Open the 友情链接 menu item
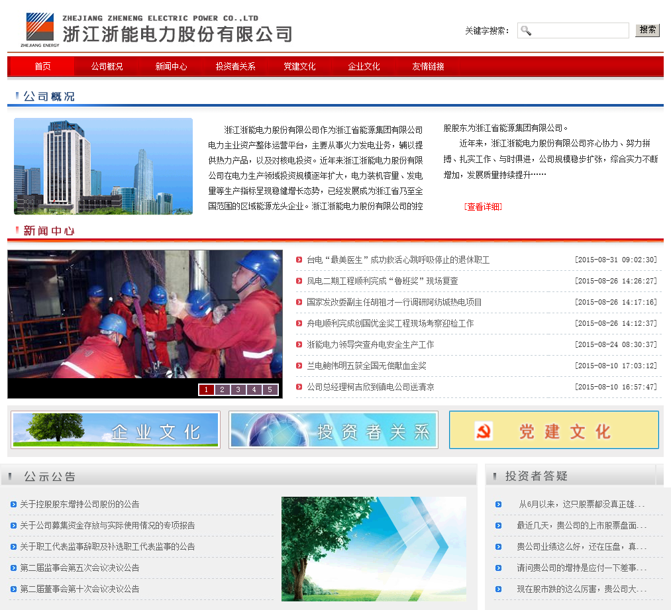 (x=428, y=67)
